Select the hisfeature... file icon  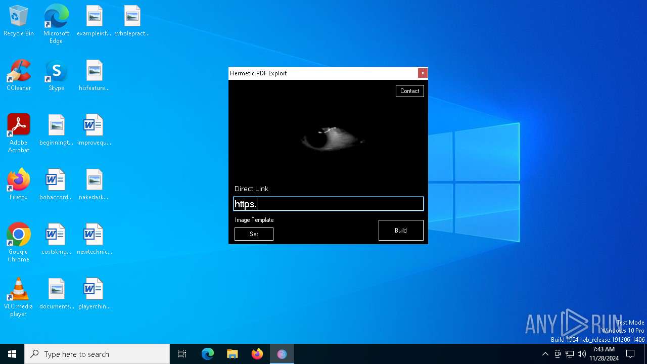(x=94, y=76)
